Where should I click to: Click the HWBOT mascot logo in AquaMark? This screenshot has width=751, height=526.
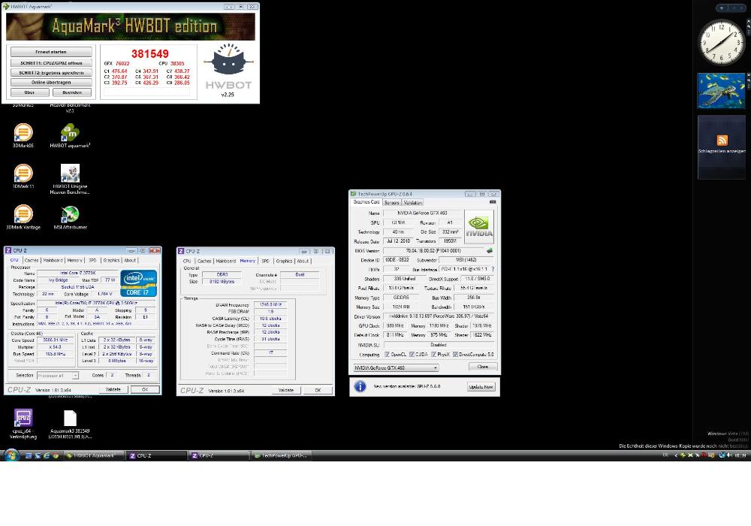pyautogui.click(x=228, y=62)
